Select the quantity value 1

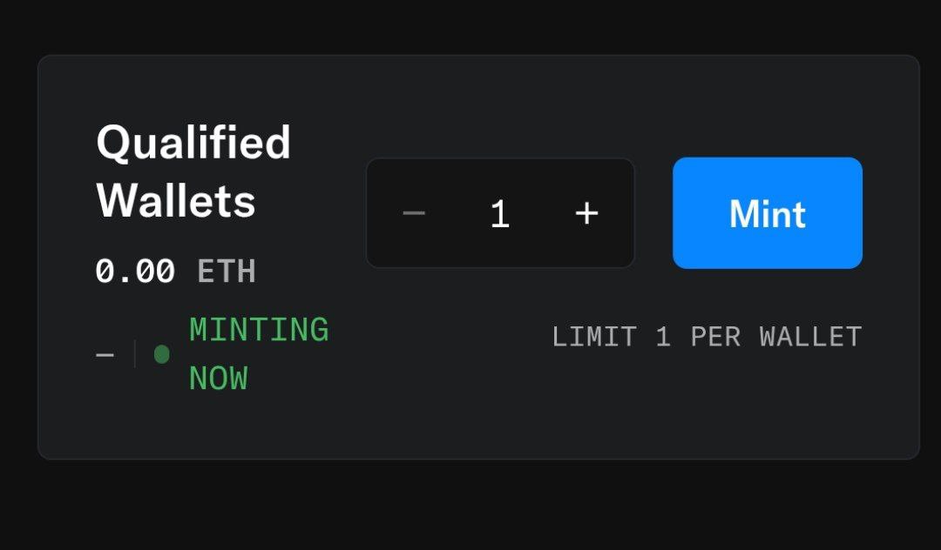click(499, 214)
